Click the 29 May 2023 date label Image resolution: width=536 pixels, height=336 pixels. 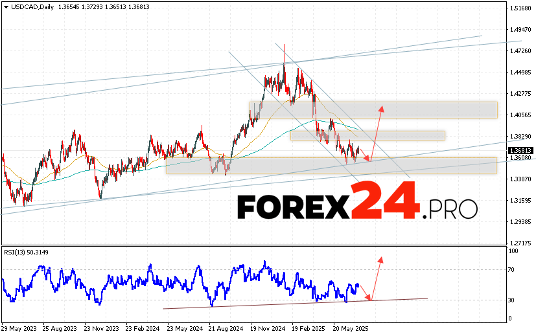click(20, 328)
